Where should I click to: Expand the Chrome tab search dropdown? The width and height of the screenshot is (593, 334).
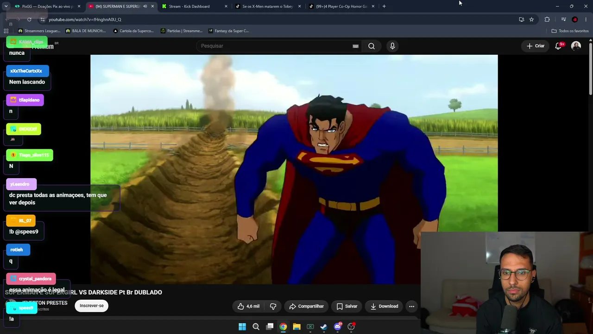coord(6,6)
